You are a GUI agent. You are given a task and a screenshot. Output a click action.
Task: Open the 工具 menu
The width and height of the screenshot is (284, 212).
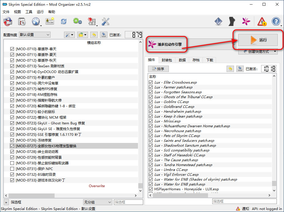click(29, 12)
